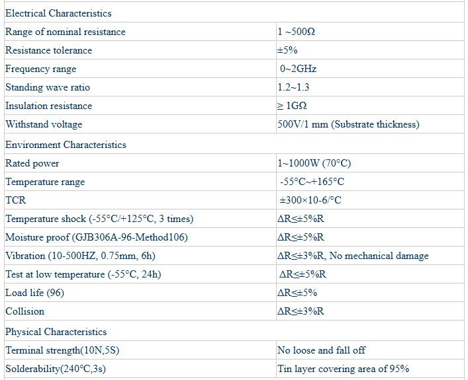Click the Load life (96) label
The image size is (468, 380).
pos(34,293)
